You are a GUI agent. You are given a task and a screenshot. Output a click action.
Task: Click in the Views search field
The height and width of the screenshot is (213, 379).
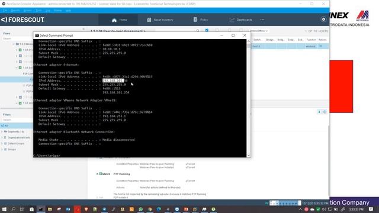(17, 38)
